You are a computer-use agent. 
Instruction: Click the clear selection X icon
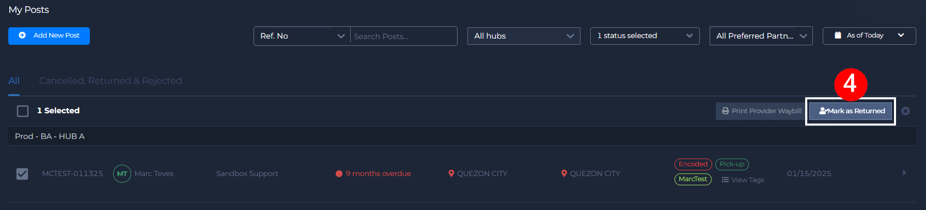905,111
